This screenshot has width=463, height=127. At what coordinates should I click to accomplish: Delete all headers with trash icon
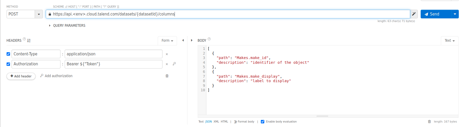[167, 76]
